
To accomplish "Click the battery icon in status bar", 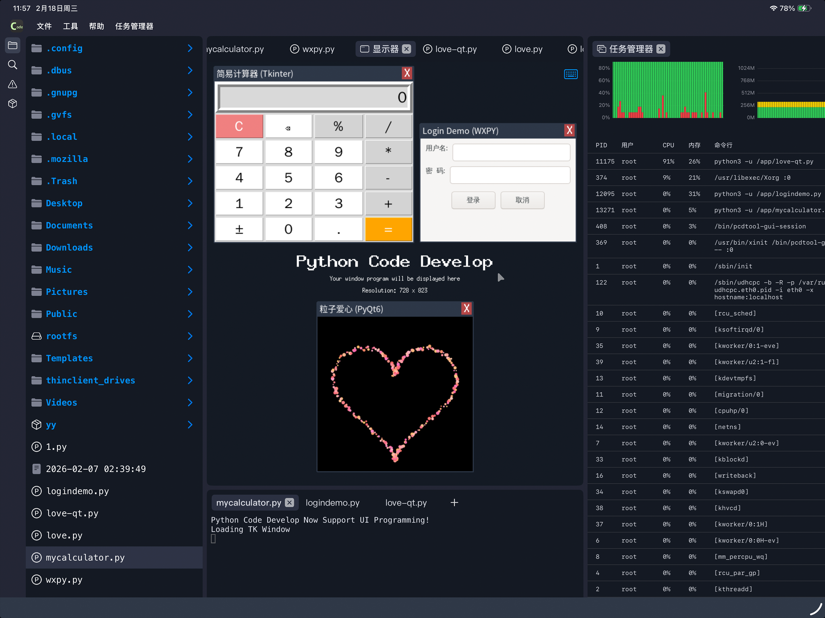I will coord(804,8).
